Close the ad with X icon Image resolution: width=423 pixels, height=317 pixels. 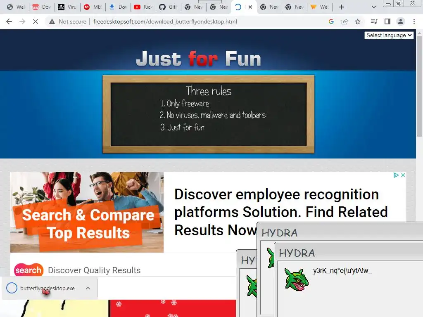[x=403, y=175]
